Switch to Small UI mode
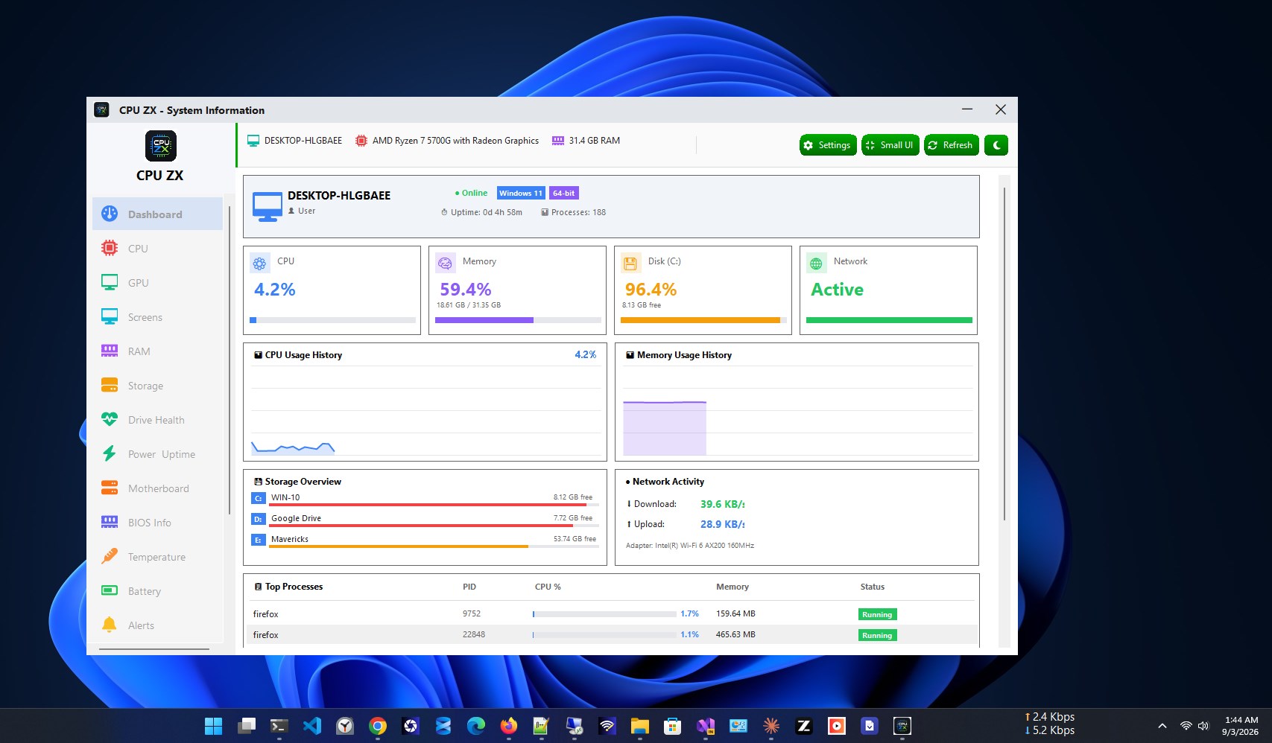Screen dimensions: 1272x743 (890, 145)
